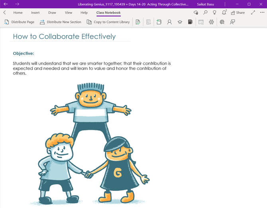
Task: Click the title bar back arrow
Action: (x=6, y=4)
